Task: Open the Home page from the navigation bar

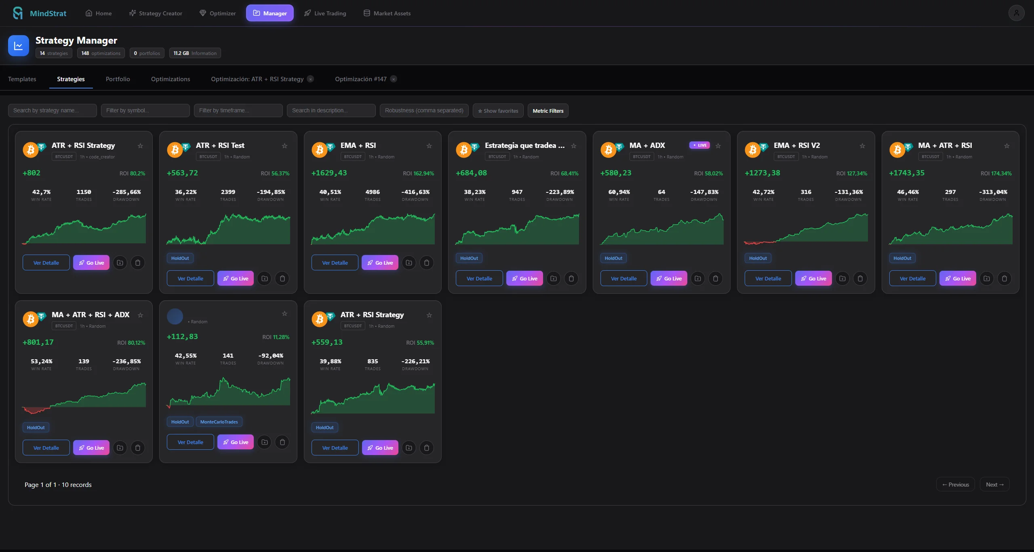Action: click(98, 13)
